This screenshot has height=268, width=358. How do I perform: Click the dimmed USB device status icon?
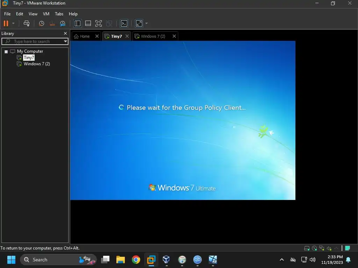click(336, 248)
